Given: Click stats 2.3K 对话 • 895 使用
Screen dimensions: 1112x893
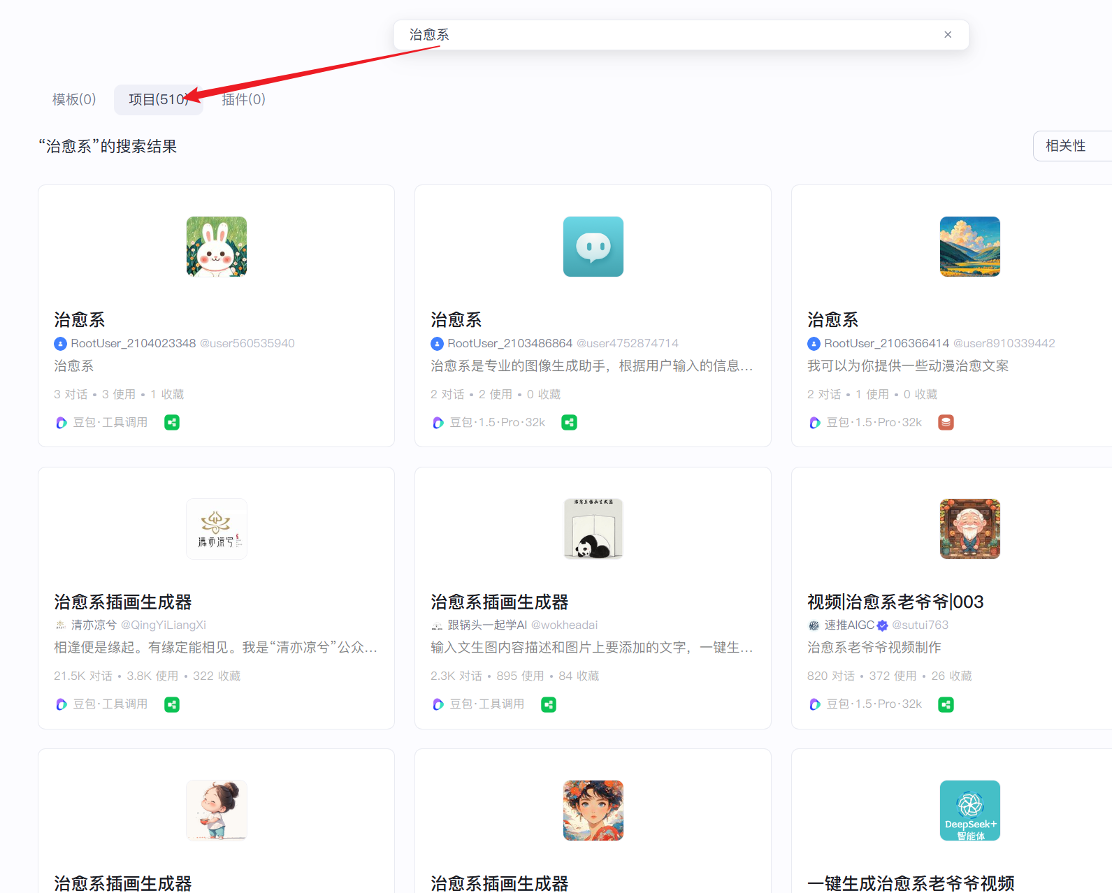Looking at the screenshot, I should click(487, 676).
